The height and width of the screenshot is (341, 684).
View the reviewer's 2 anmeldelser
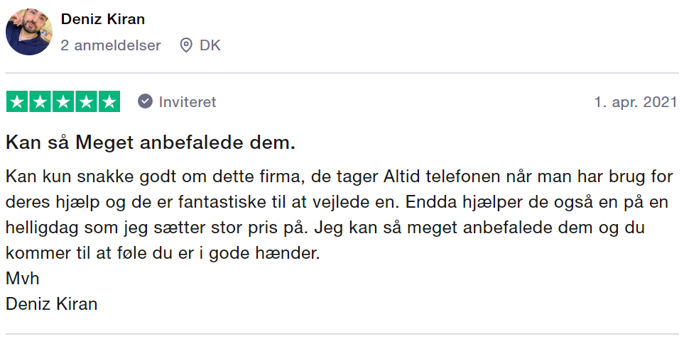coord(111,45)
